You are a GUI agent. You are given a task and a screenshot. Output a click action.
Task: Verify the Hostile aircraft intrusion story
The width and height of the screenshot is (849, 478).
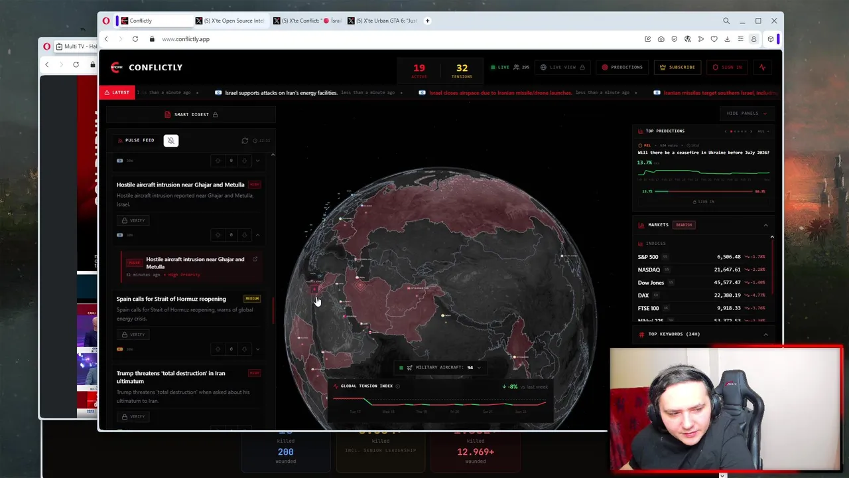[x=133, y=220]
